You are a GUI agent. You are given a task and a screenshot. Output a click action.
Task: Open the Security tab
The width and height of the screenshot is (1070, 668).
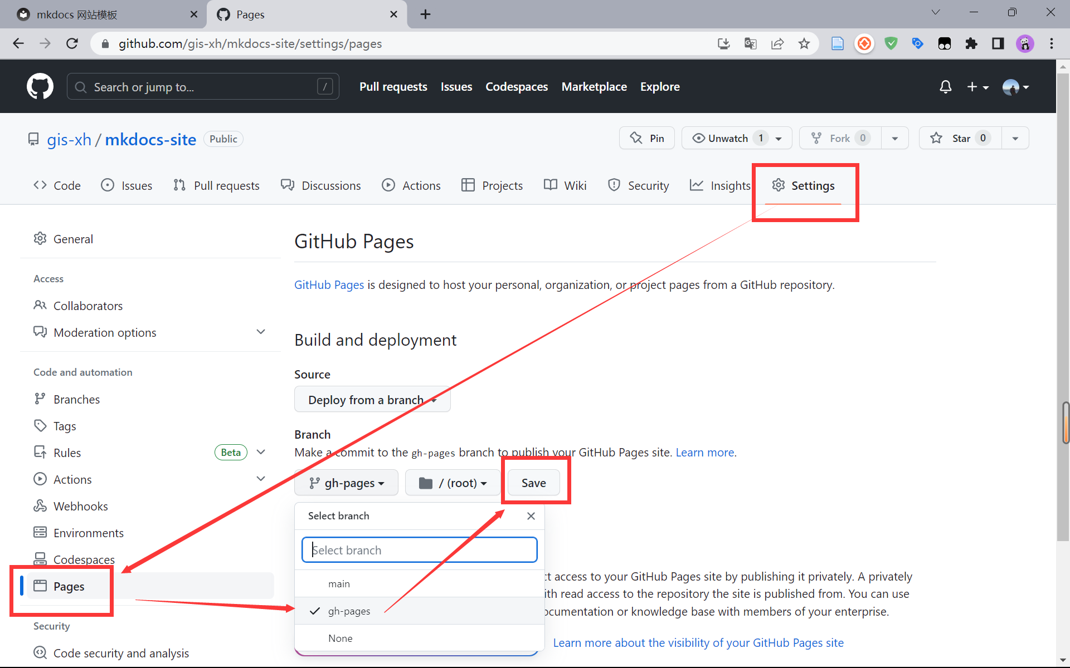pos(639,185)
